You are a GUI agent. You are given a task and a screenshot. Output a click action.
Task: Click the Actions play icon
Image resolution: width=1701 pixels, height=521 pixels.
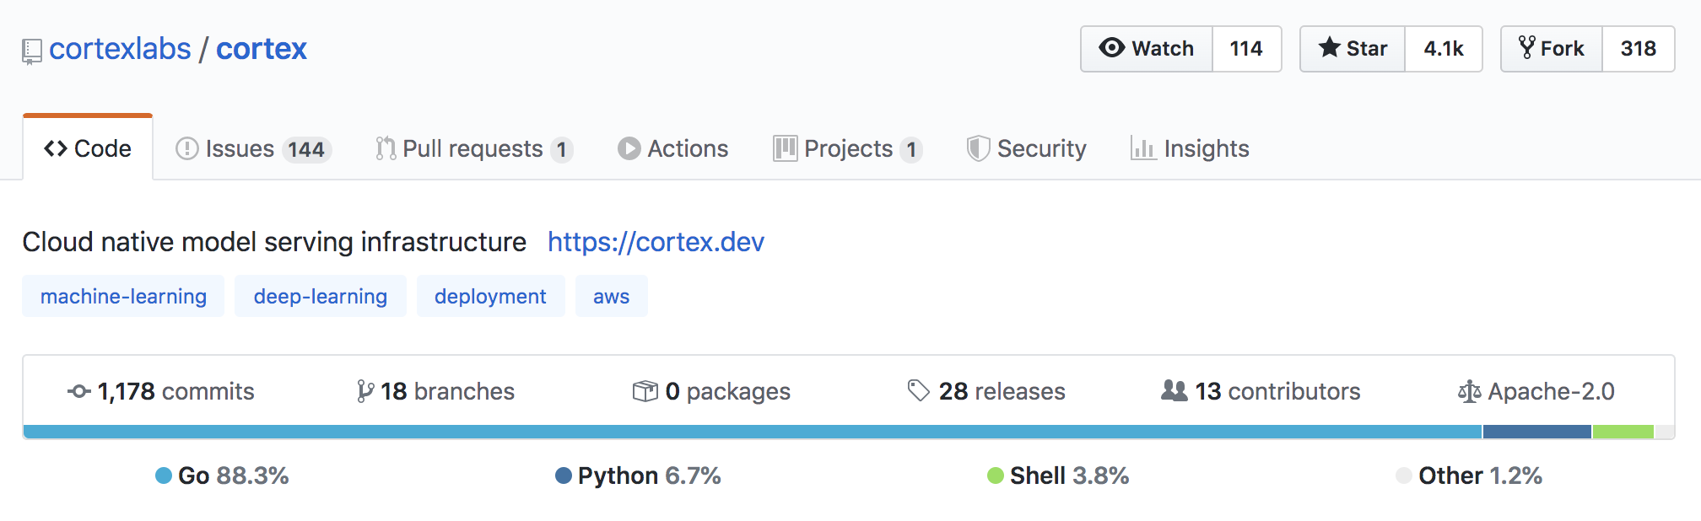click(629, 149)
